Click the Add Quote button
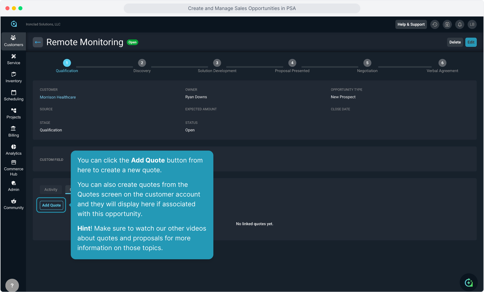 51,205
